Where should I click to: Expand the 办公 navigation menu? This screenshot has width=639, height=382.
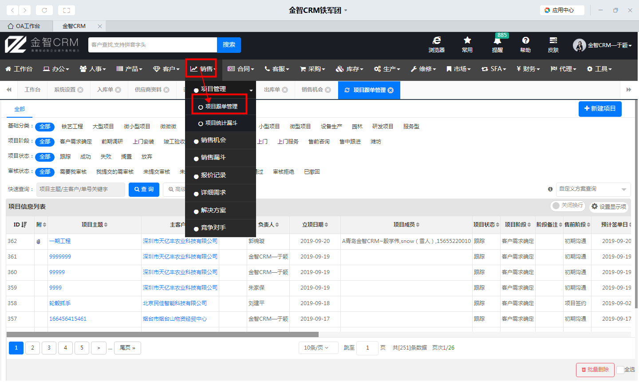[56, 69]
